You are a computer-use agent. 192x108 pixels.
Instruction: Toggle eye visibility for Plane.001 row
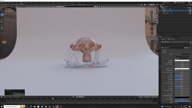tap(189, 12)
